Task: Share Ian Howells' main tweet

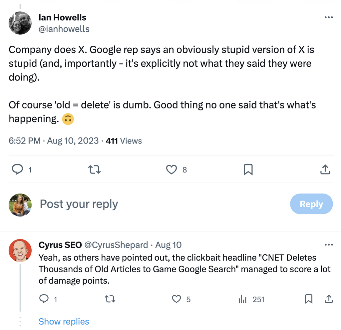Action: [x=325, y=170]
